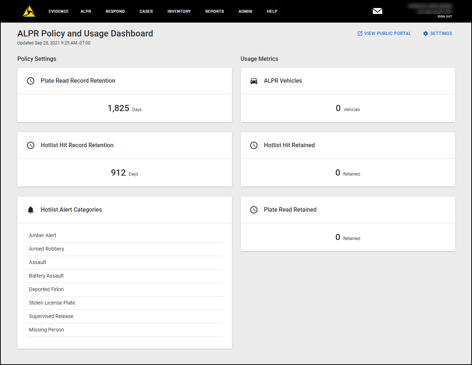The image size is (472, 365).
Task: Click the clock icon on Hotlist Hit Retention
Action: [30, 145]
